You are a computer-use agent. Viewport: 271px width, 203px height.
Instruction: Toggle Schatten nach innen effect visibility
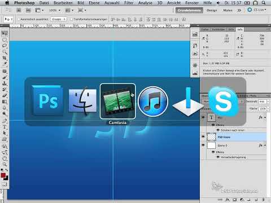(218, 130)
